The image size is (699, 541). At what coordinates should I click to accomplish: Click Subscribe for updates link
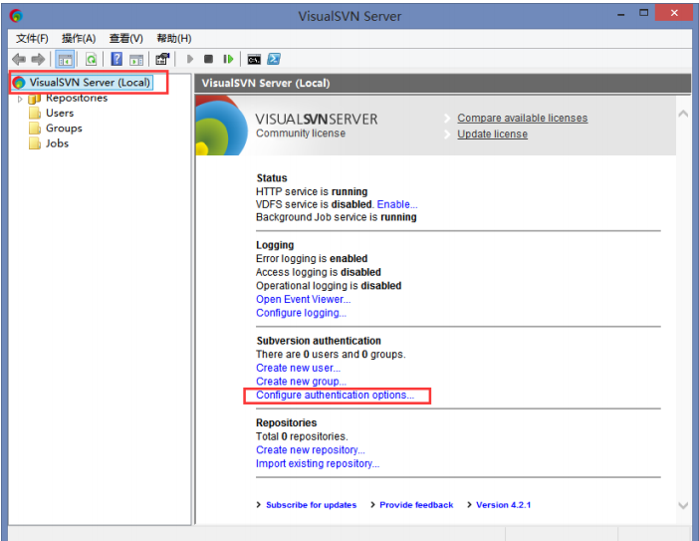click(311, 505)
